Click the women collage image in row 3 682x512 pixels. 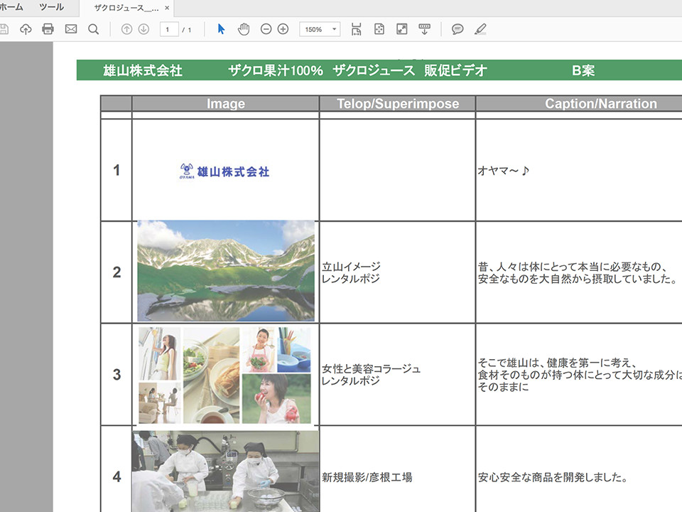click(225, 375)
